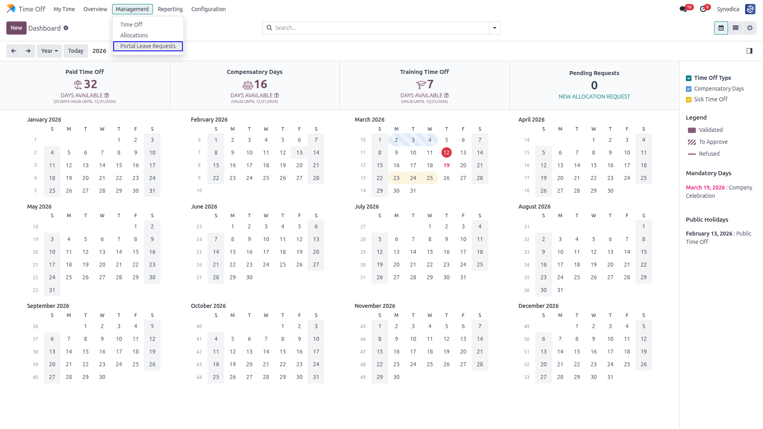Switch to calendar view icon

[721, 28]
